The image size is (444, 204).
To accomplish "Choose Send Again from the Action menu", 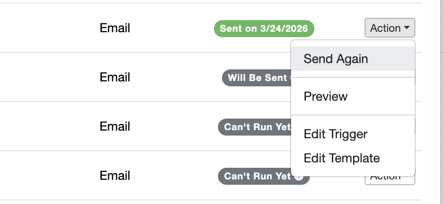I will [x=335, y=59].
